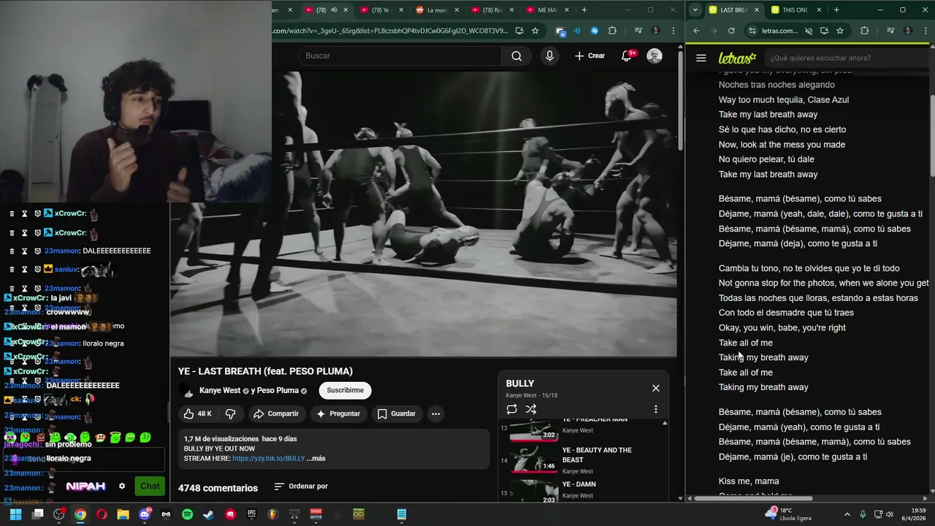Open Chrome menu in the Letras window
This screenshot has width=935, height=526.
coord(926,31)
